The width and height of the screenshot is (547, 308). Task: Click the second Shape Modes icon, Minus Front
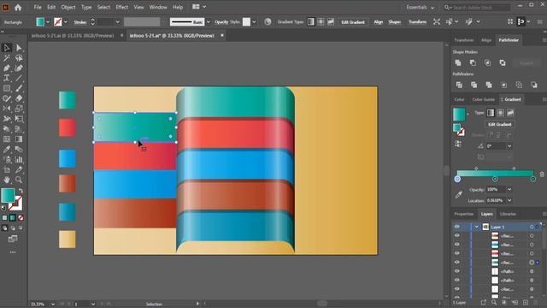pyautogui.click(x=473, y=62)
